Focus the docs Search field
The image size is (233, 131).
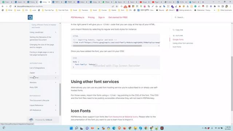[x=181, y=17]
